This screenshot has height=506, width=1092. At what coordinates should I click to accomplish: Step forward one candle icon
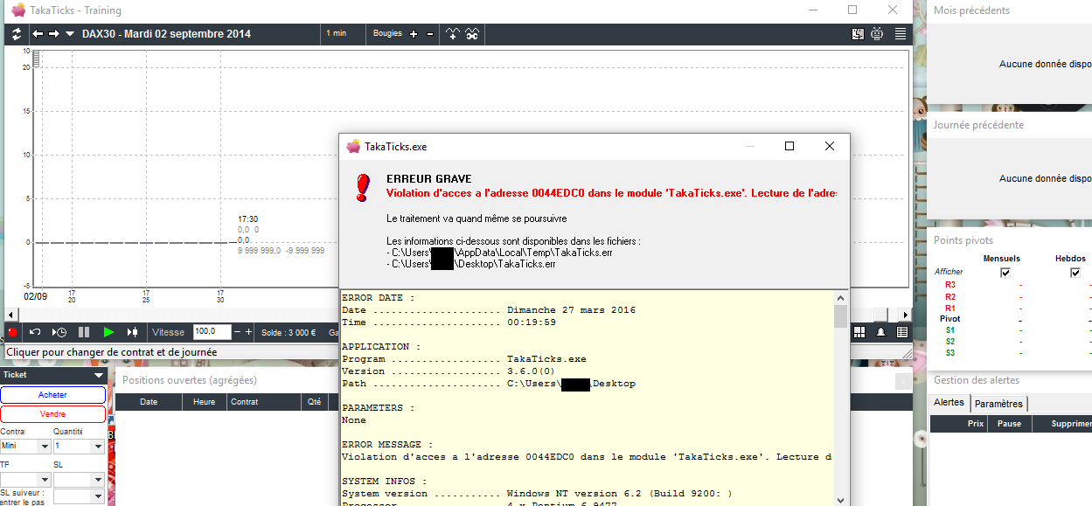click(133, 332)
